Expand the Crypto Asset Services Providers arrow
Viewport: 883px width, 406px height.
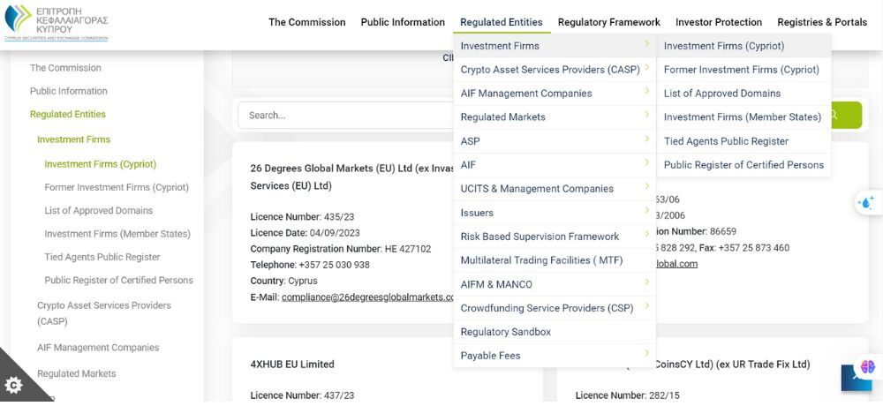(x=646, y=68)
